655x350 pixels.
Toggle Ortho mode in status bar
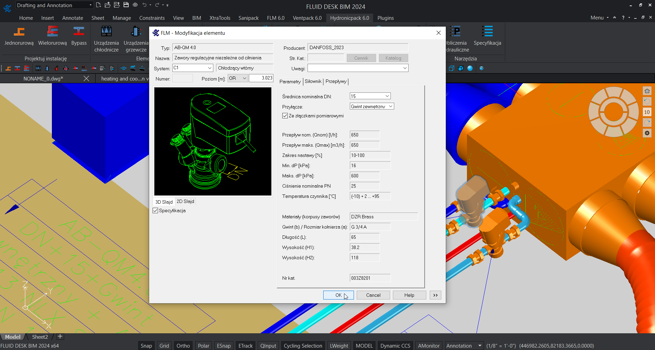point(183,346)
